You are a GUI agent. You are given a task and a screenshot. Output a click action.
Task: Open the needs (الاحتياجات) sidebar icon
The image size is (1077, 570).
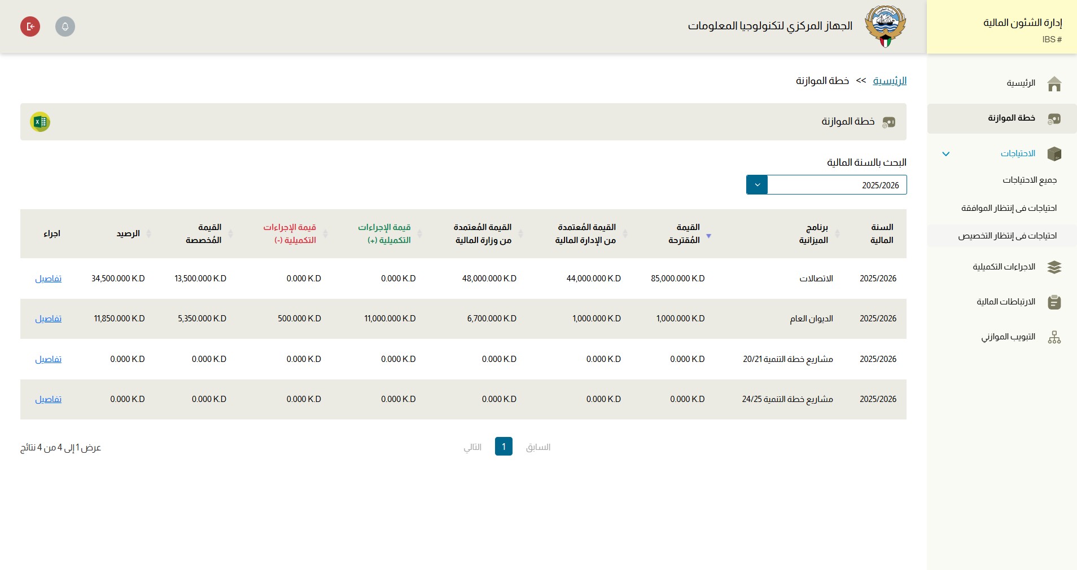(x=1055, y=153)
